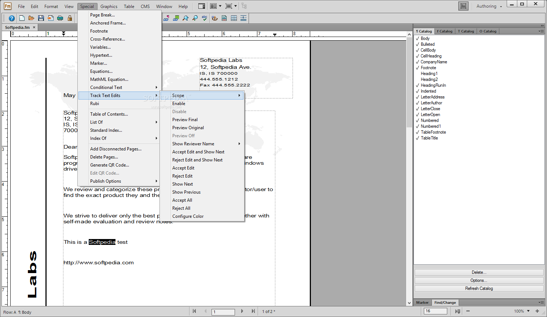Expand the Publish Options submenu
The image size is (547, 317).
[x=120, y=181]
